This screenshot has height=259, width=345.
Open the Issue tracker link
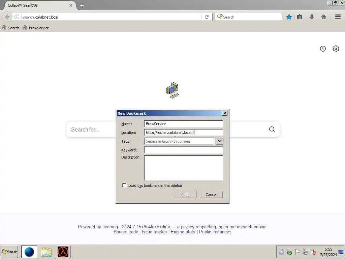(x=154, y=232)
